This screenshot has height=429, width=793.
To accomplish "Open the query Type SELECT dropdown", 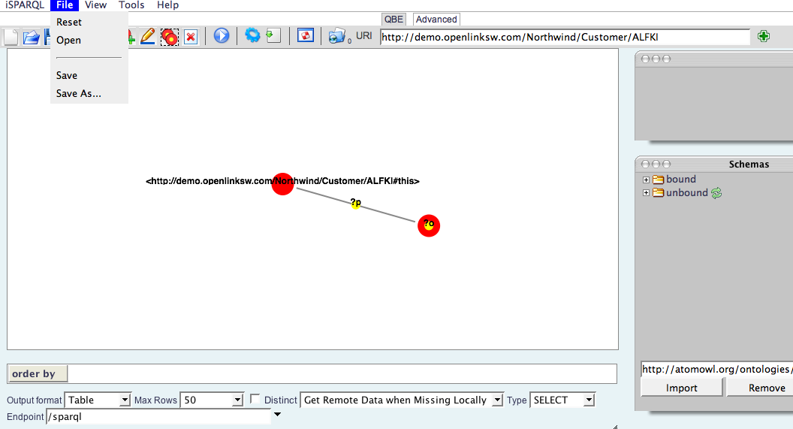I will pyautogui.click(x=562, y=400).
